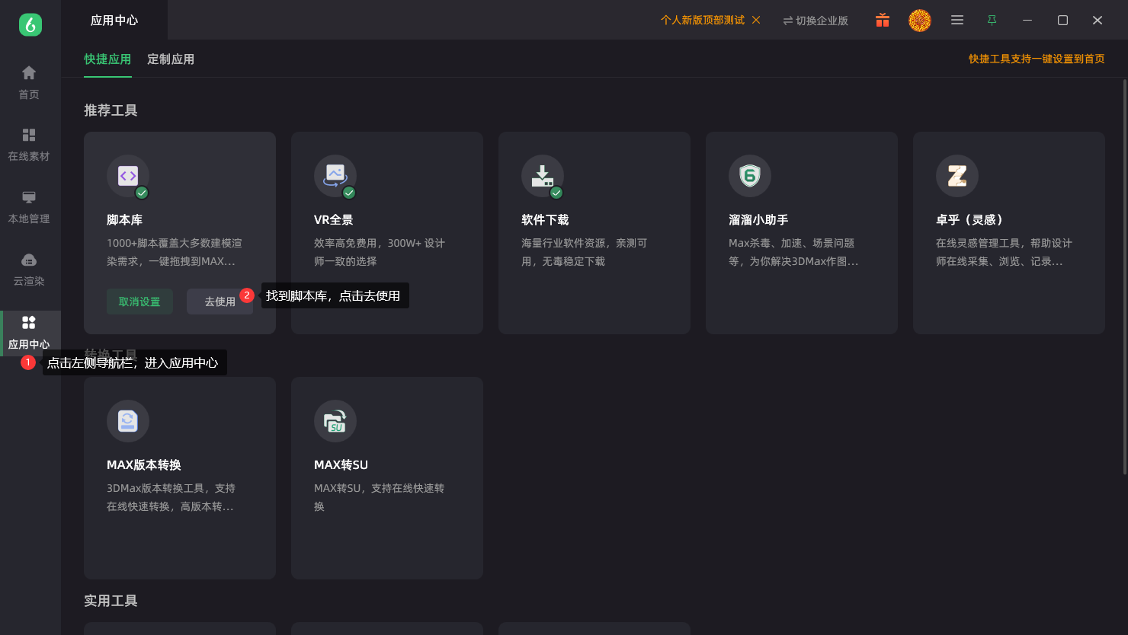The width and height of the screenshot is (1128, 635).
Task: Close the 个人新版顶部测试 notice
Action: tap(756, 21)
